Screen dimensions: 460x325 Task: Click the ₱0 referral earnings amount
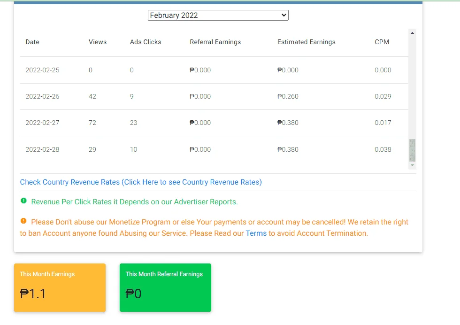[133, 294]
